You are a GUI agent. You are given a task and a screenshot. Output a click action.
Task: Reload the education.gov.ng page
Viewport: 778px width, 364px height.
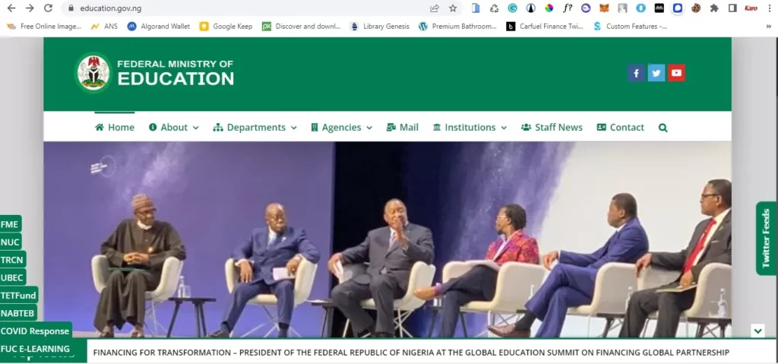pyautogui.click(x=48, y=8)
